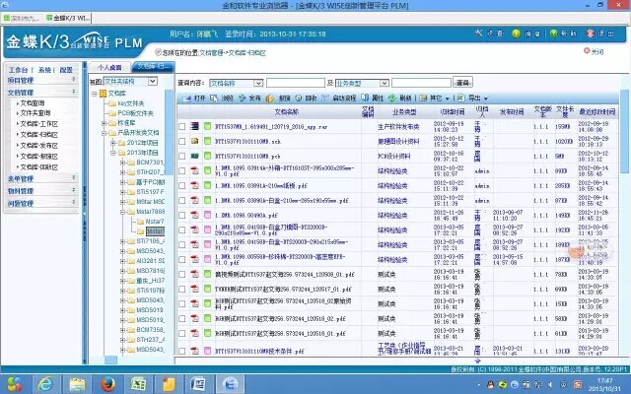Click the green 刷新 (Refresh) icon
The height and width of the screenshot is (394, 631).
point(392,98)
